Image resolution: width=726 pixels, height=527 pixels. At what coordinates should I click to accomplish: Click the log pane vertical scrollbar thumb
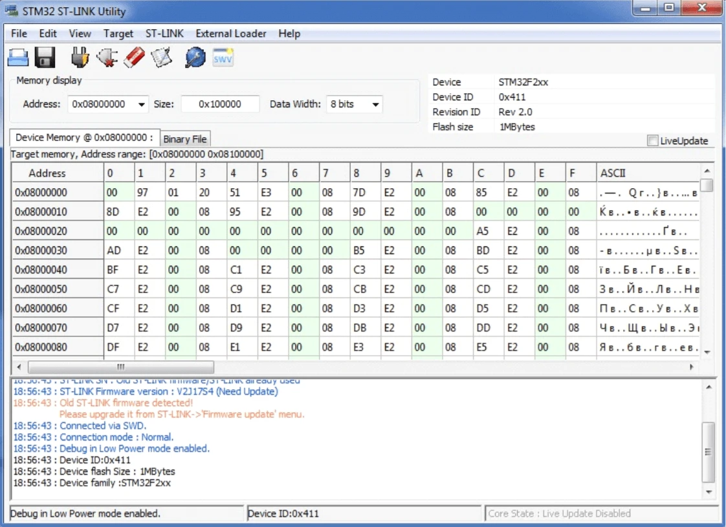click(x=708, y=451)
